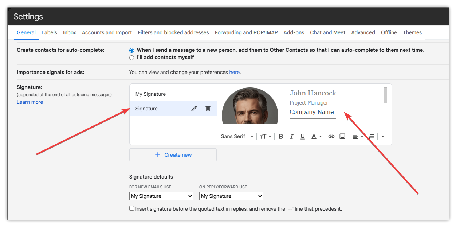Open the text color picker
The width and height of the screenshot is (456, 227).
[316, 136]
